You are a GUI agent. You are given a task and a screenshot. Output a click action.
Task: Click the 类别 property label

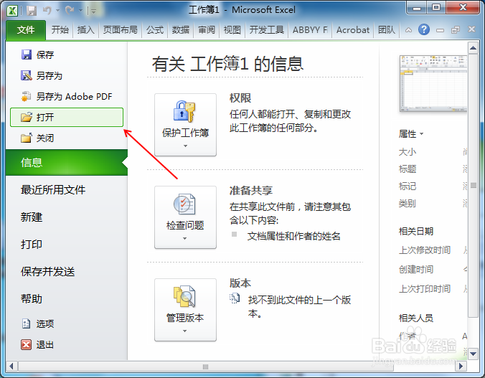[x=408, y=204]
